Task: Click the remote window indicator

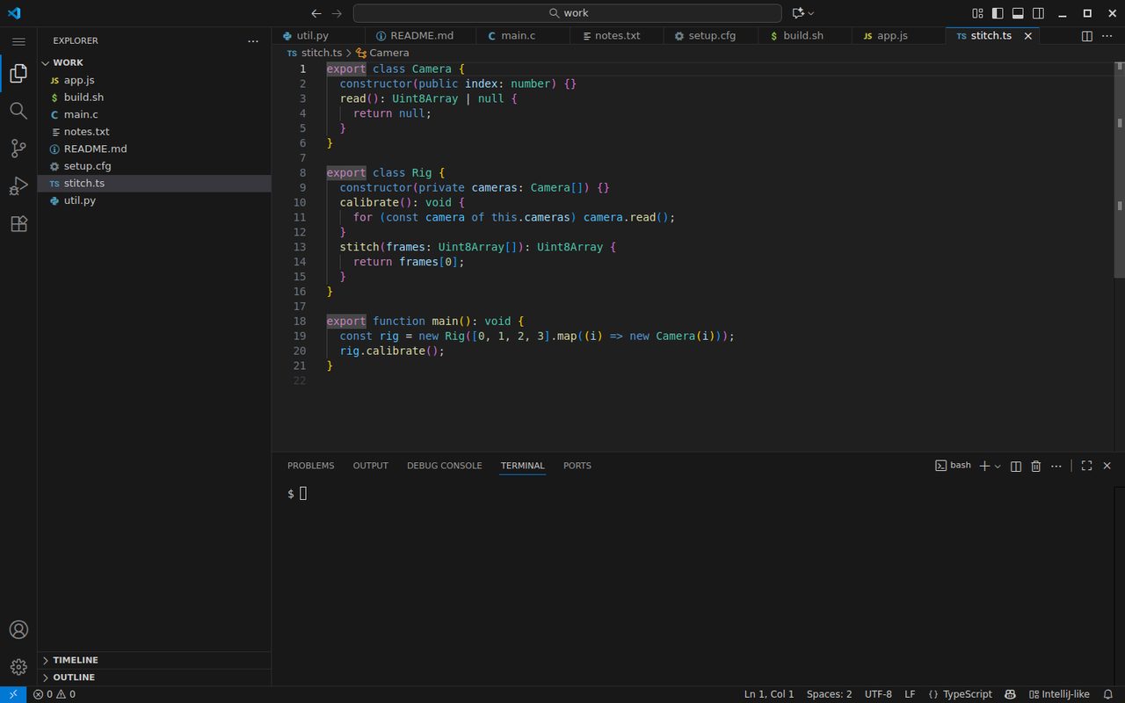Action: click(x=13, y=694)
